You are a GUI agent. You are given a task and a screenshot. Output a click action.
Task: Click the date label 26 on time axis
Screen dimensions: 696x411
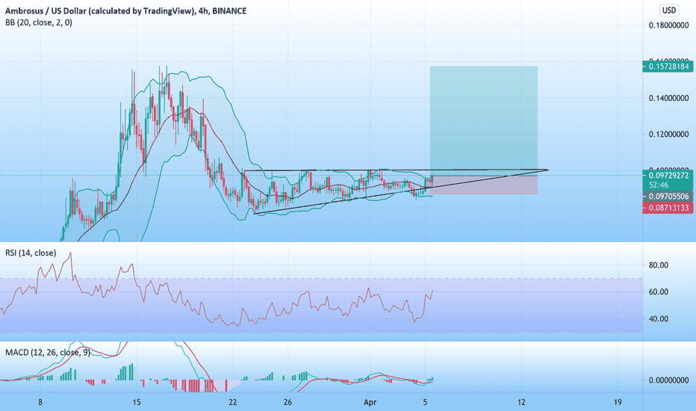click(288, 402)
